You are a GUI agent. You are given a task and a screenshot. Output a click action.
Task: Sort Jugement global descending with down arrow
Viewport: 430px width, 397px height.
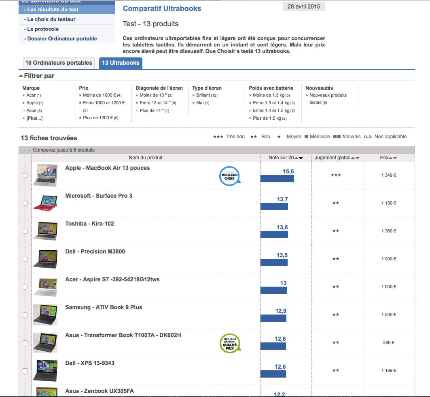tap(357, 158)
